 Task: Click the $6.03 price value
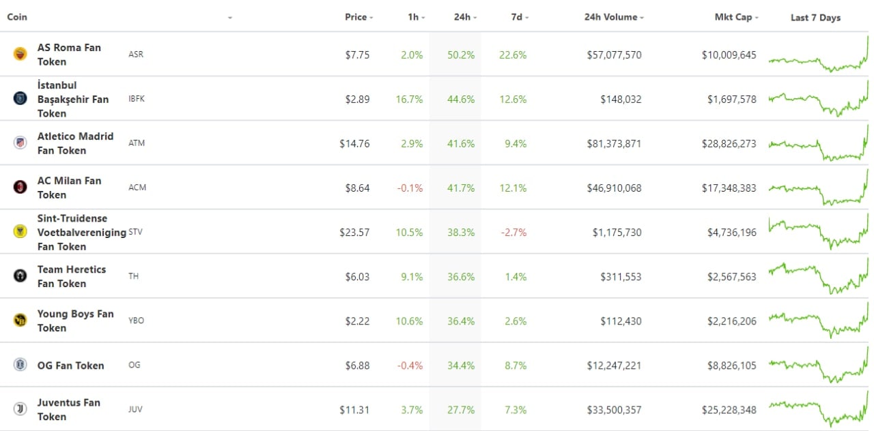point(357,276)
